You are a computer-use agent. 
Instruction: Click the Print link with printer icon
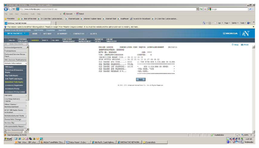(245, 45)
